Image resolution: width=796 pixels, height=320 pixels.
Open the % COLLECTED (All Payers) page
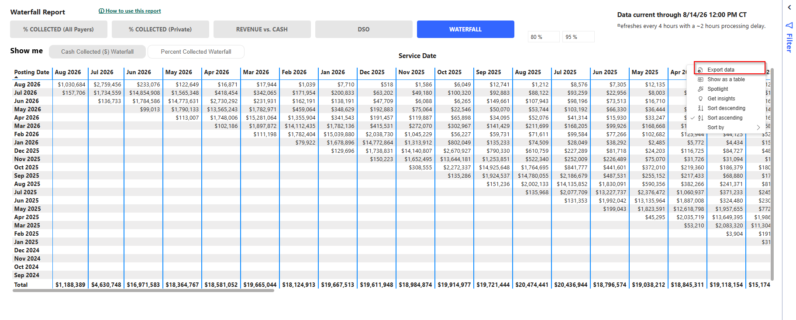(x=59, y=29)
